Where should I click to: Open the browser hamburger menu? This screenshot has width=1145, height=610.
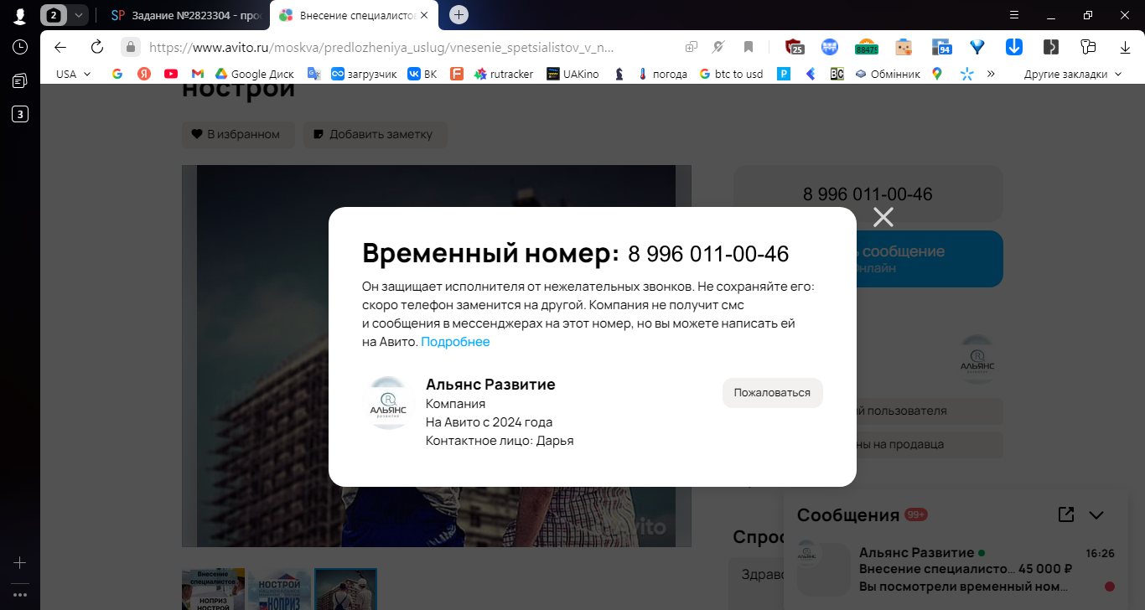coord(1014,15)
